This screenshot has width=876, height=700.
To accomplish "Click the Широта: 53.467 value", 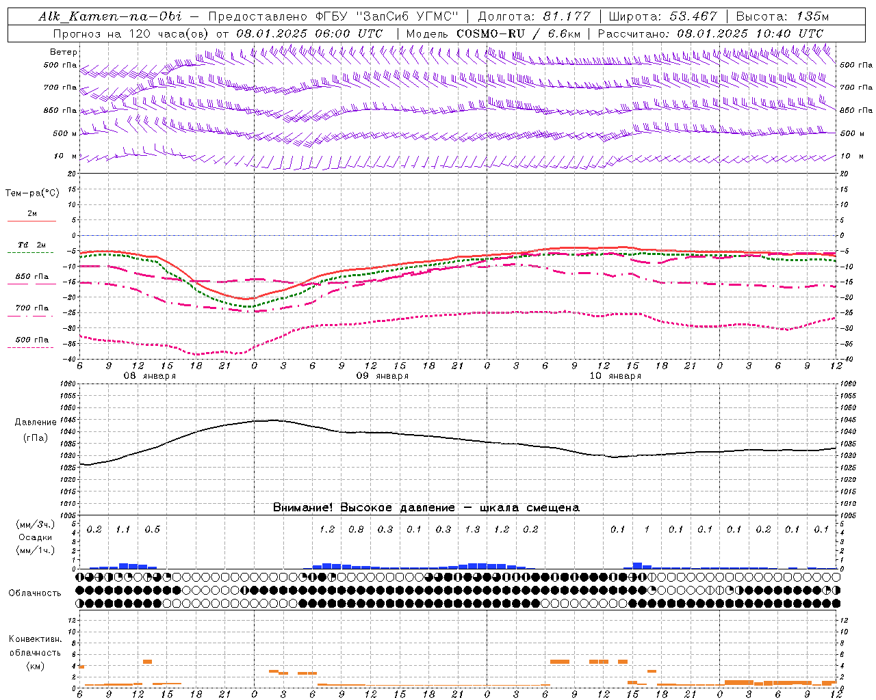I will [x=662, y=16].
